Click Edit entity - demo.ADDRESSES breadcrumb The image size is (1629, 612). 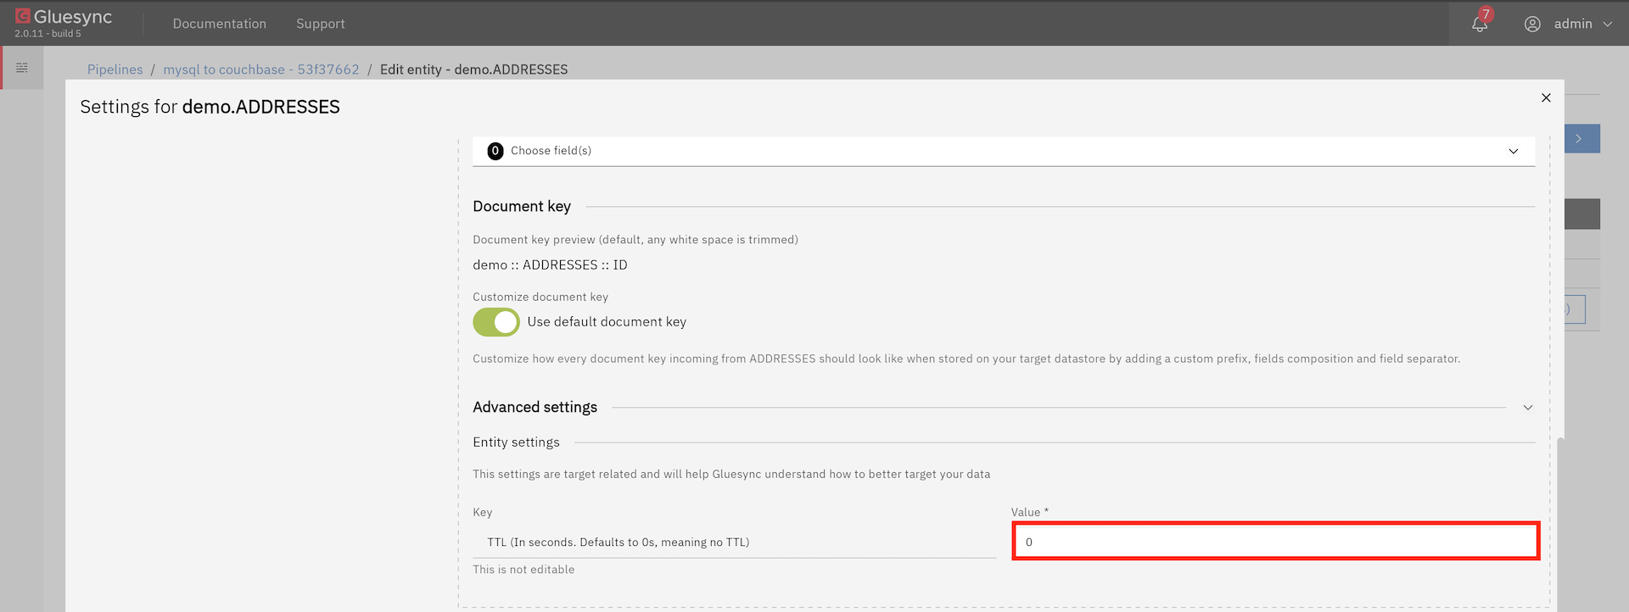coord(474,70)
